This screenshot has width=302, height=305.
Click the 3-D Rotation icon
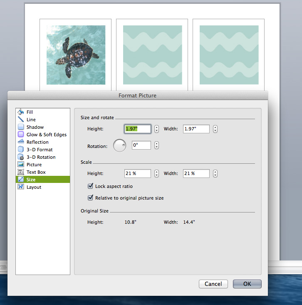coord(20,157)
